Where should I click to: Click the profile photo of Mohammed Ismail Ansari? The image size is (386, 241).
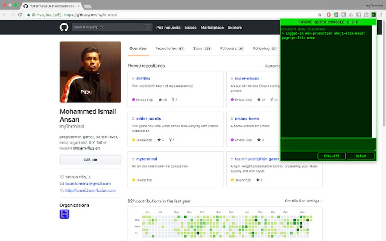(90, 72)
